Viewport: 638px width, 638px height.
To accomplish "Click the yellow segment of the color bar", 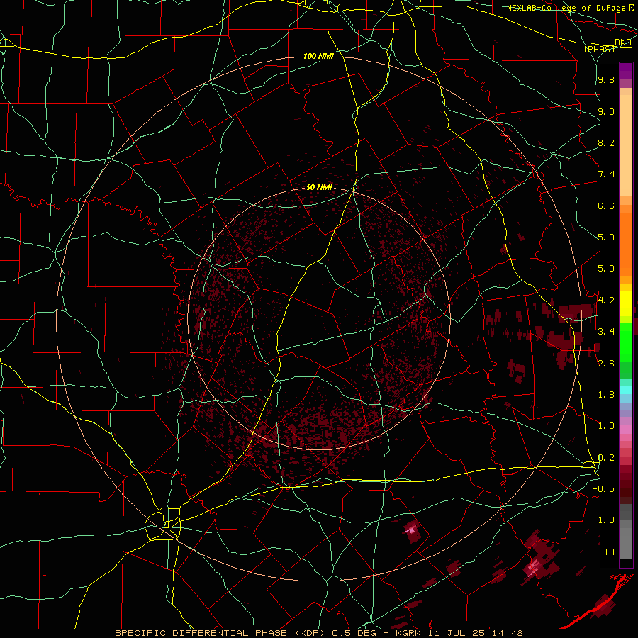I will 626,303.
